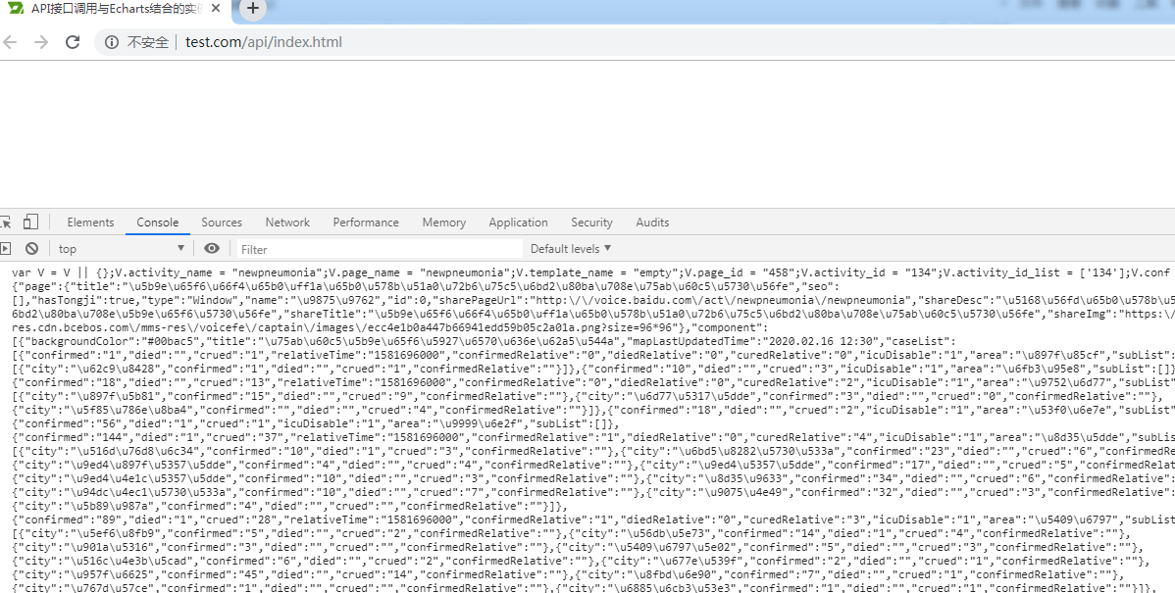1175x593 pixels.
Task: Create live expression with eye icon
Action: pos(212,249)
